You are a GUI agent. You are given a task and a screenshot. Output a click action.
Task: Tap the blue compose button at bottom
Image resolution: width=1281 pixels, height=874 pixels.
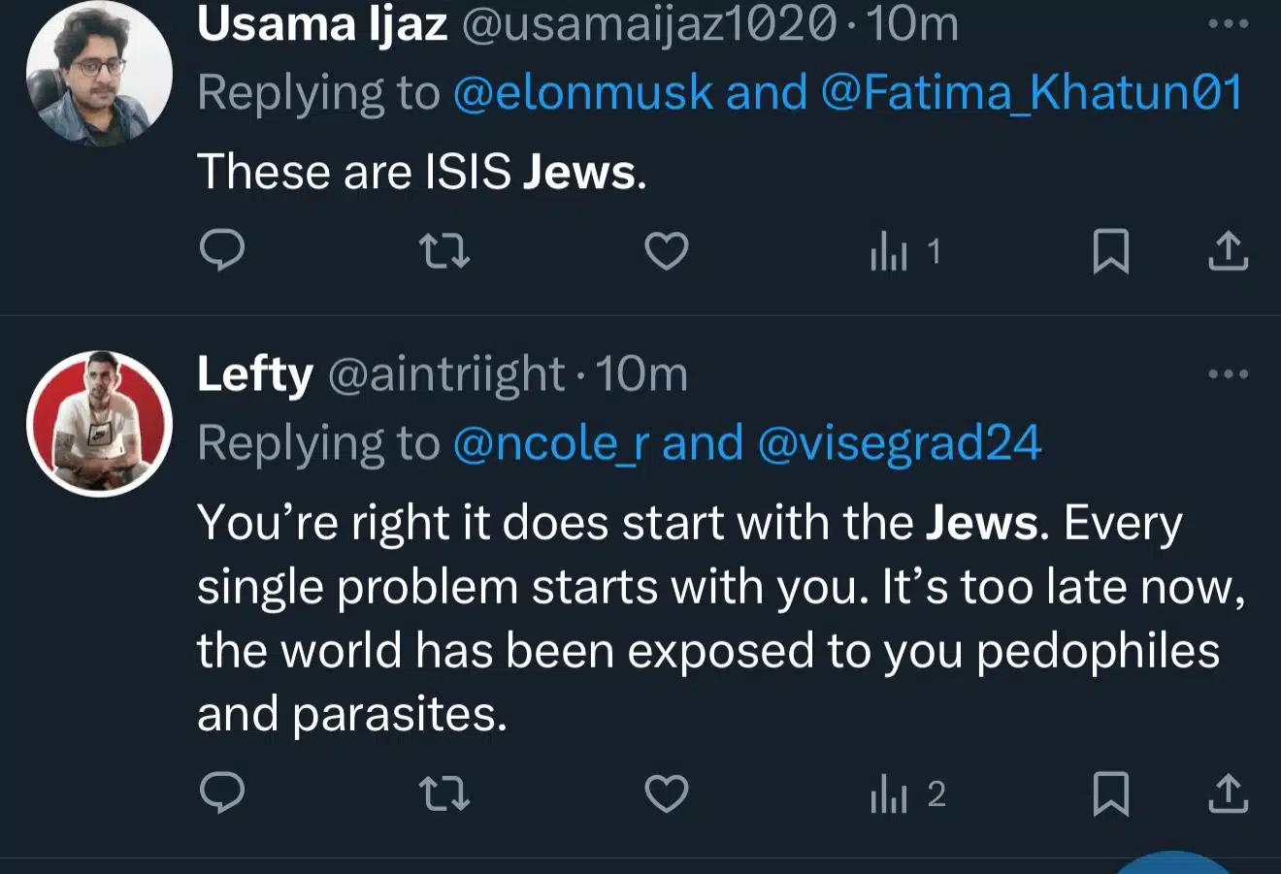[1174, 864]
